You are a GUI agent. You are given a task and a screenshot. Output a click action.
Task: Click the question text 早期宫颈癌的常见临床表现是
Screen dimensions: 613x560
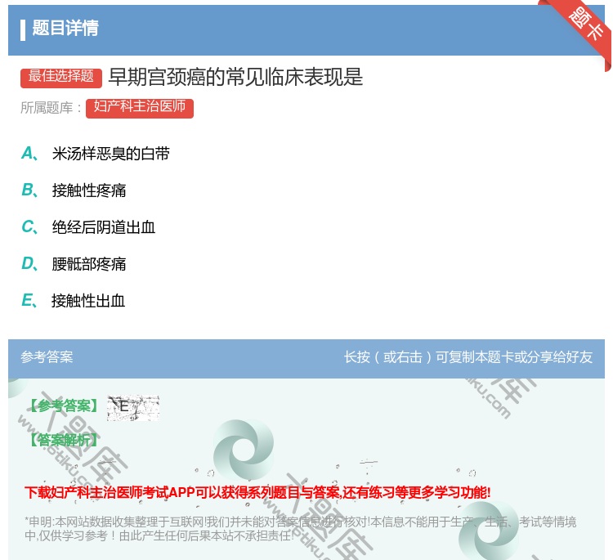235,77
